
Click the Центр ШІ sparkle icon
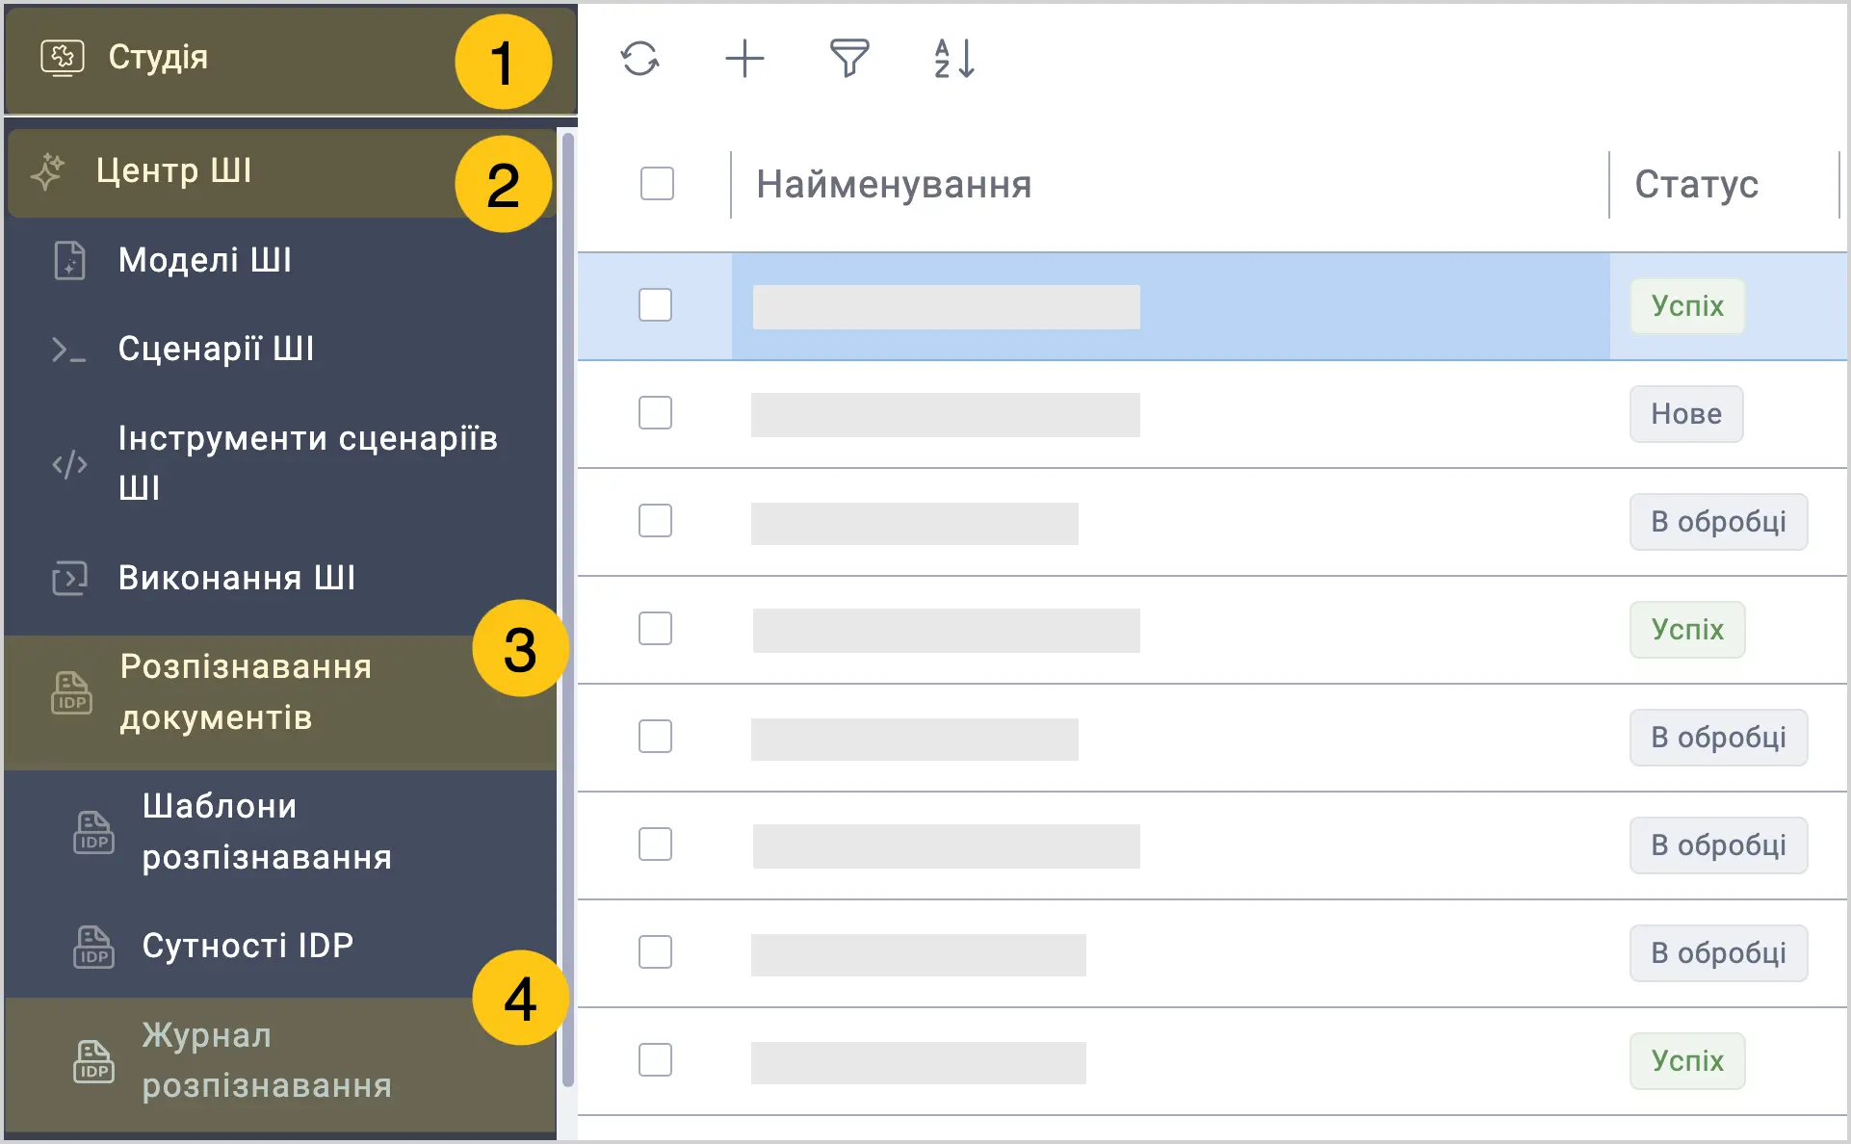[47, 171]
